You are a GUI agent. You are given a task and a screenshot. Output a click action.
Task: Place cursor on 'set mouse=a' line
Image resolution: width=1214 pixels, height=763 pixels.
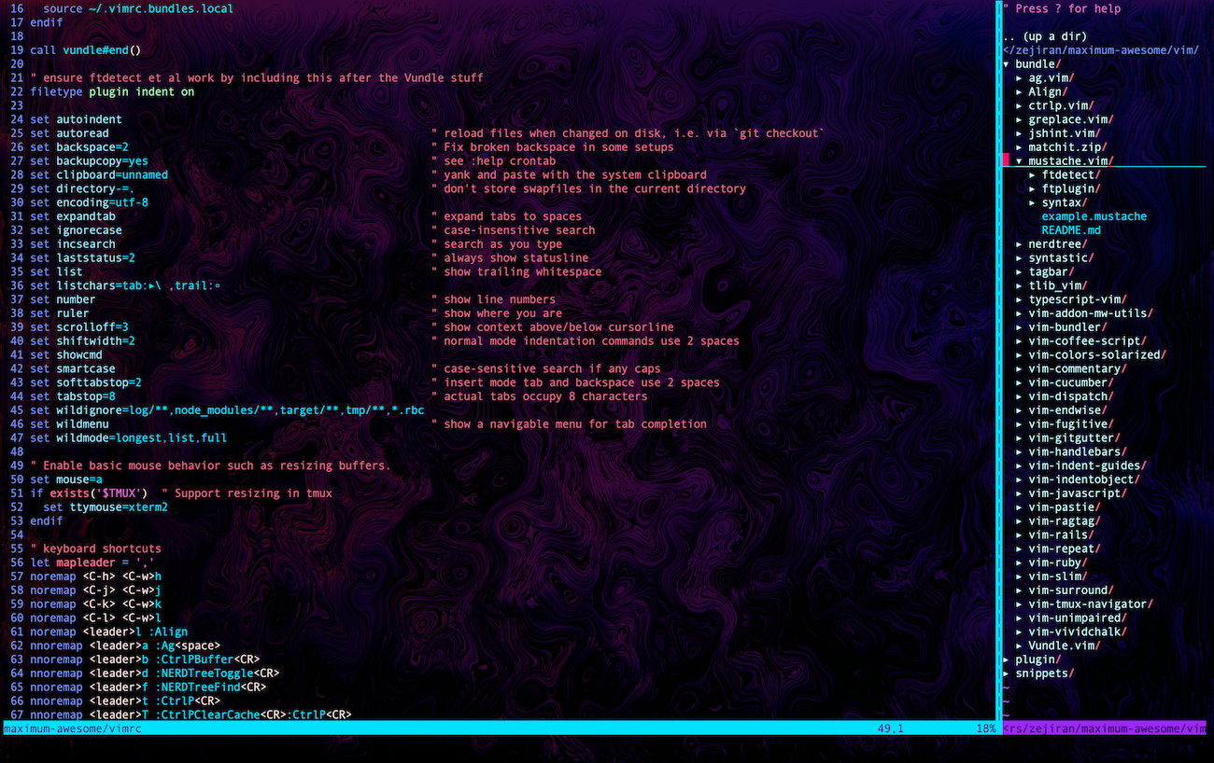click(66, 479)
